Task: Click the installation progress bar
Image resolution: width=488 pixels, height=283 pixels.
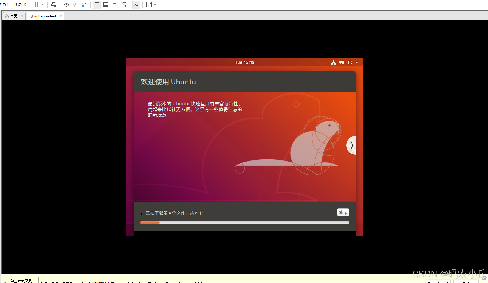Action: 245,222
